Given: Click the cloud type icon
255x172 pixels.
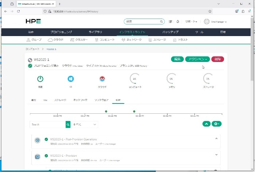Looking at the screenshot, I should pyautogui.click(x=103, y=79).
